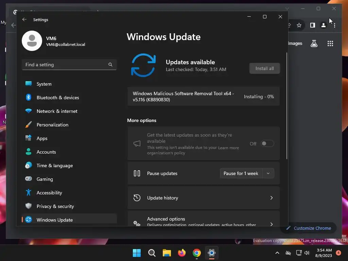Viewport: 348px width, 261px height.
Task: Open the Personalization category
Action: tap(69, 125)
